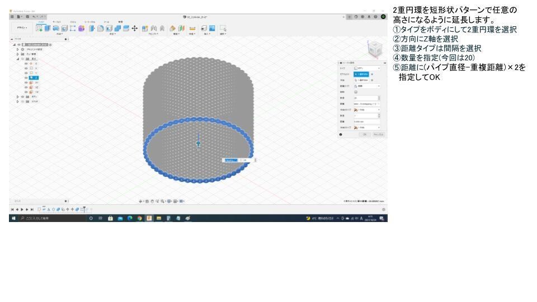Toggle visibility of the Bodies folder

pos(22,97)
